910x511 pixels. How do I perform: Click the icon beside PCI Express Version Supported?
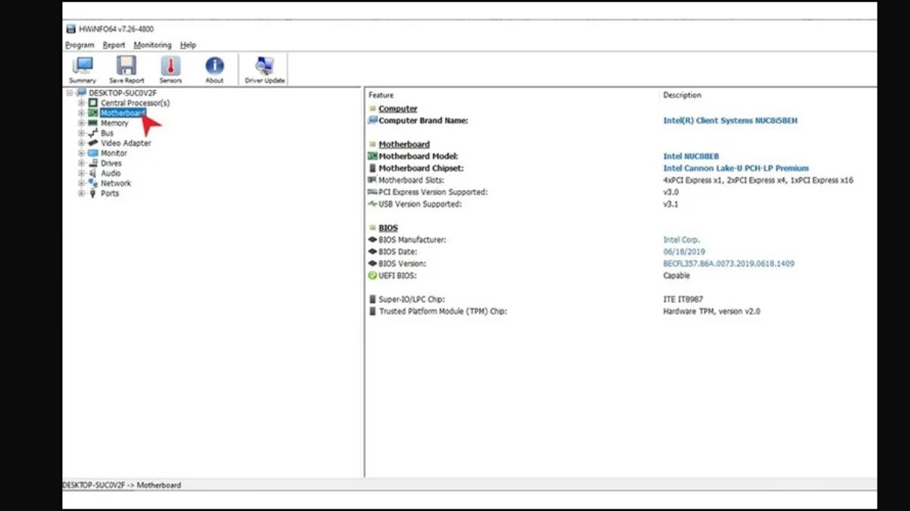click(x=372, y=192)
